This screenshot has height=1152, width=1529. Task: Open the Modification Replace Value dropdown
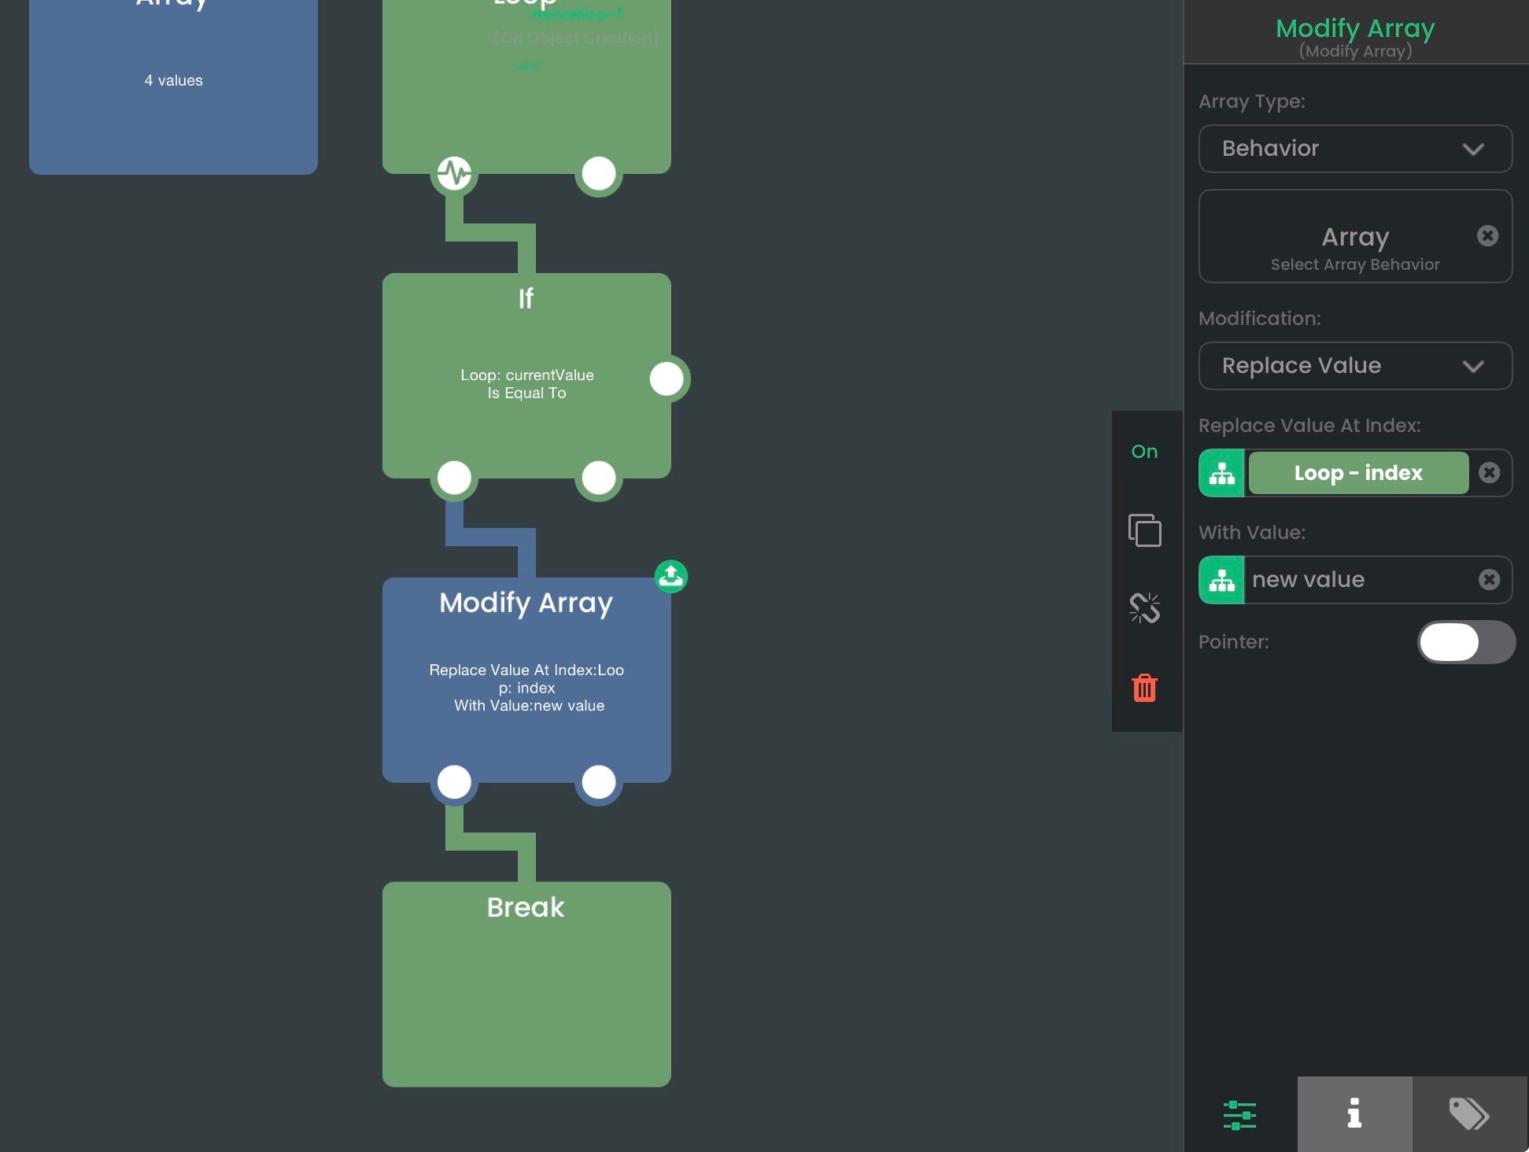(1354, 366)
